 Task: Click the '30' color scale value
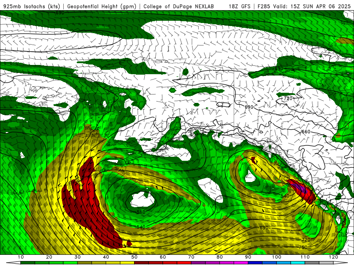click(77, 257)
